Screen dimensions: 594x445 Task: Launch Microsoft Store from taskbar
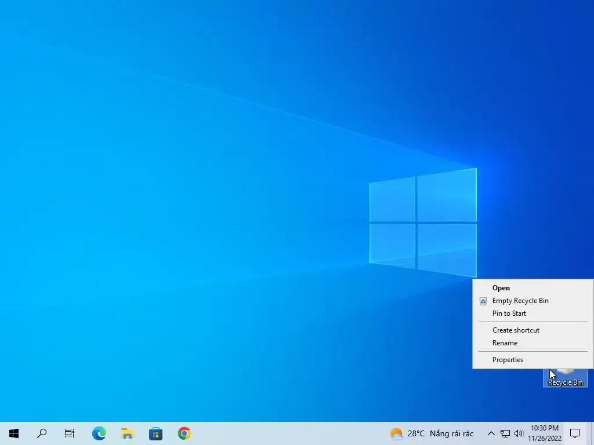click(x=155, y=433)
